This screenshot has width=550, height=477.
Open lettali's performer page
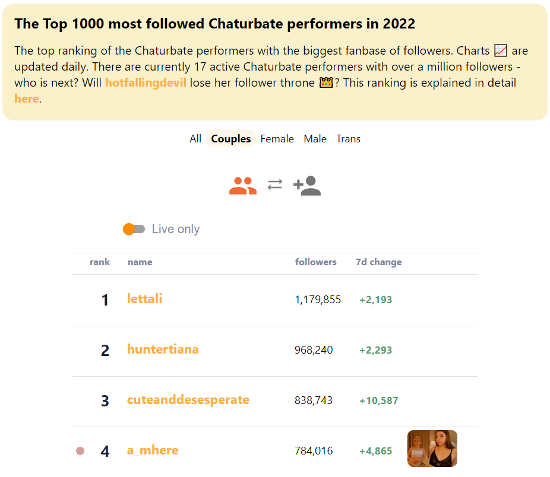coord(144,299)
